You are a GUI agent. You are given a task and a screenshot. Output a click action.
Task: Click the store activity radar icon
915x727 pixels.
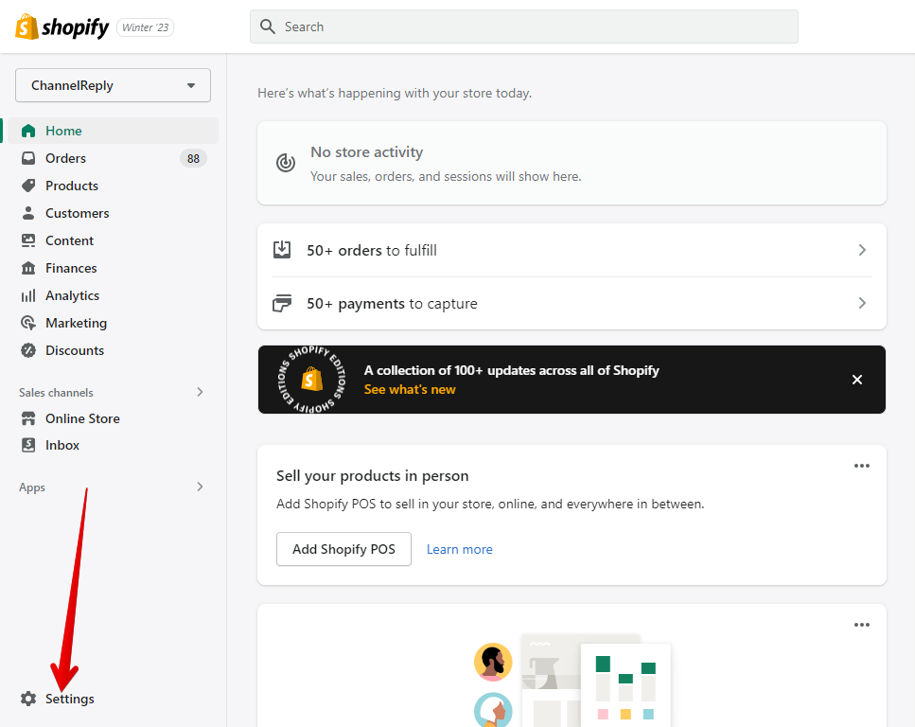(x=286, y=162)
